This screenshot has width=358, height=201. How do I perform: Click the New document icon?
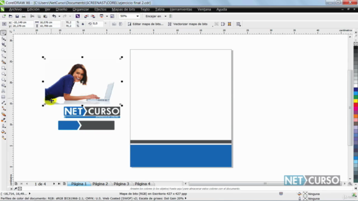4,16
